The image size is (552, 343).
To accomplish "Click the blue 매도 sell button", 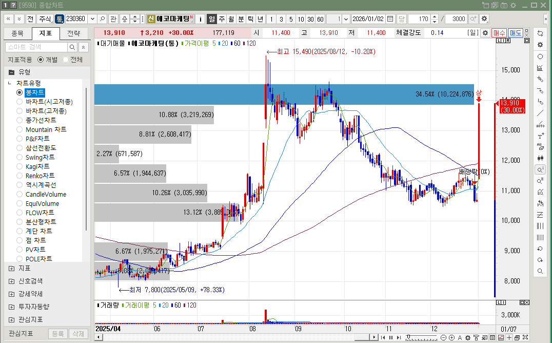I will 515,33.
